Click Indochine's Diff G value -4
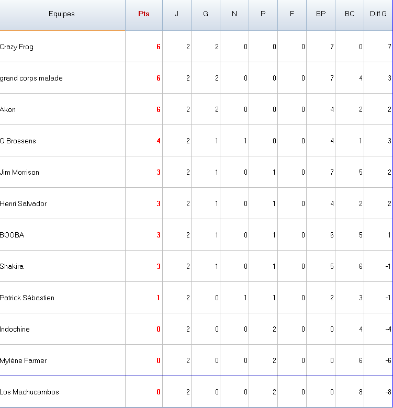 pos(388,330)
